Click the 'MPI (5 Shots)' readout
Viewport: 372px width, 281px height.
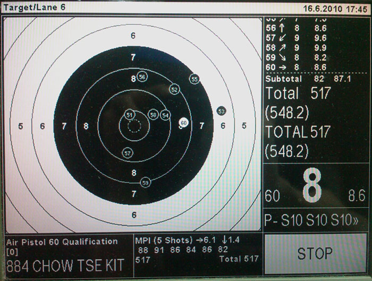(188, 240)
